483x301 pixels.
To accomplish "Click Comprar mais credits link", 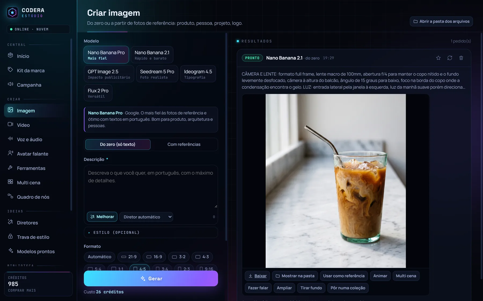I will [x=22, y=290].
